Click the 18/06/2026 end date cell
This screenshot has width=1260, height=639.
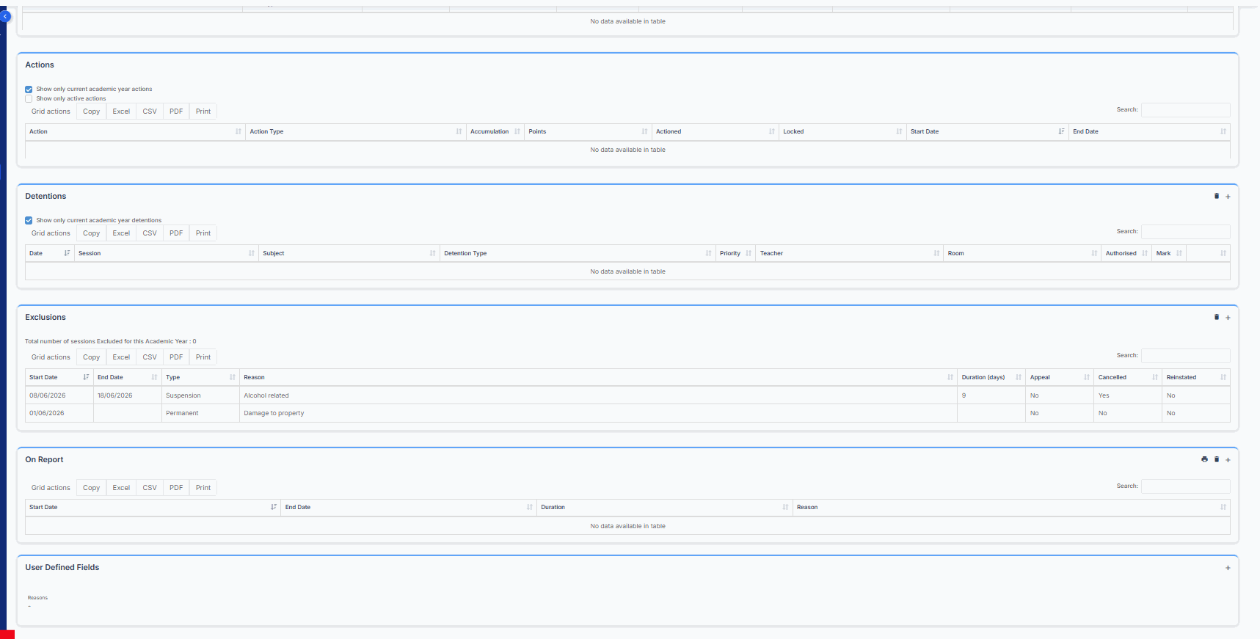click(x=128, y=395)
